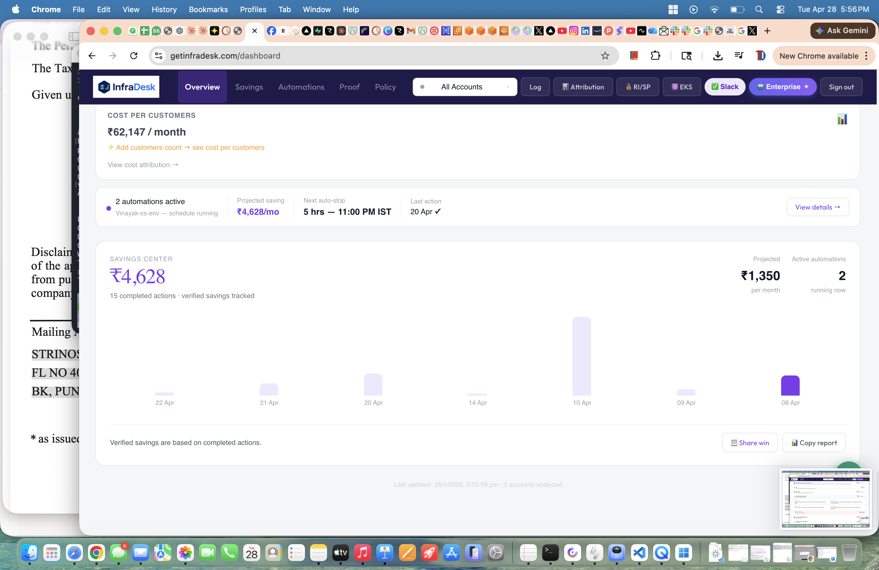The width and height of the screenshot is (879, 570).
Task: Expand the All Accounts dropdown
Action: point(464,87)
